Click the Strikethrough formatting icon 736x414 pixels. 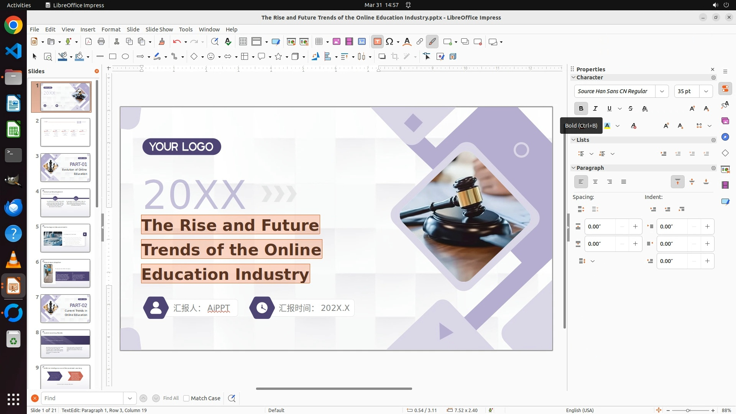pos(631,109)
